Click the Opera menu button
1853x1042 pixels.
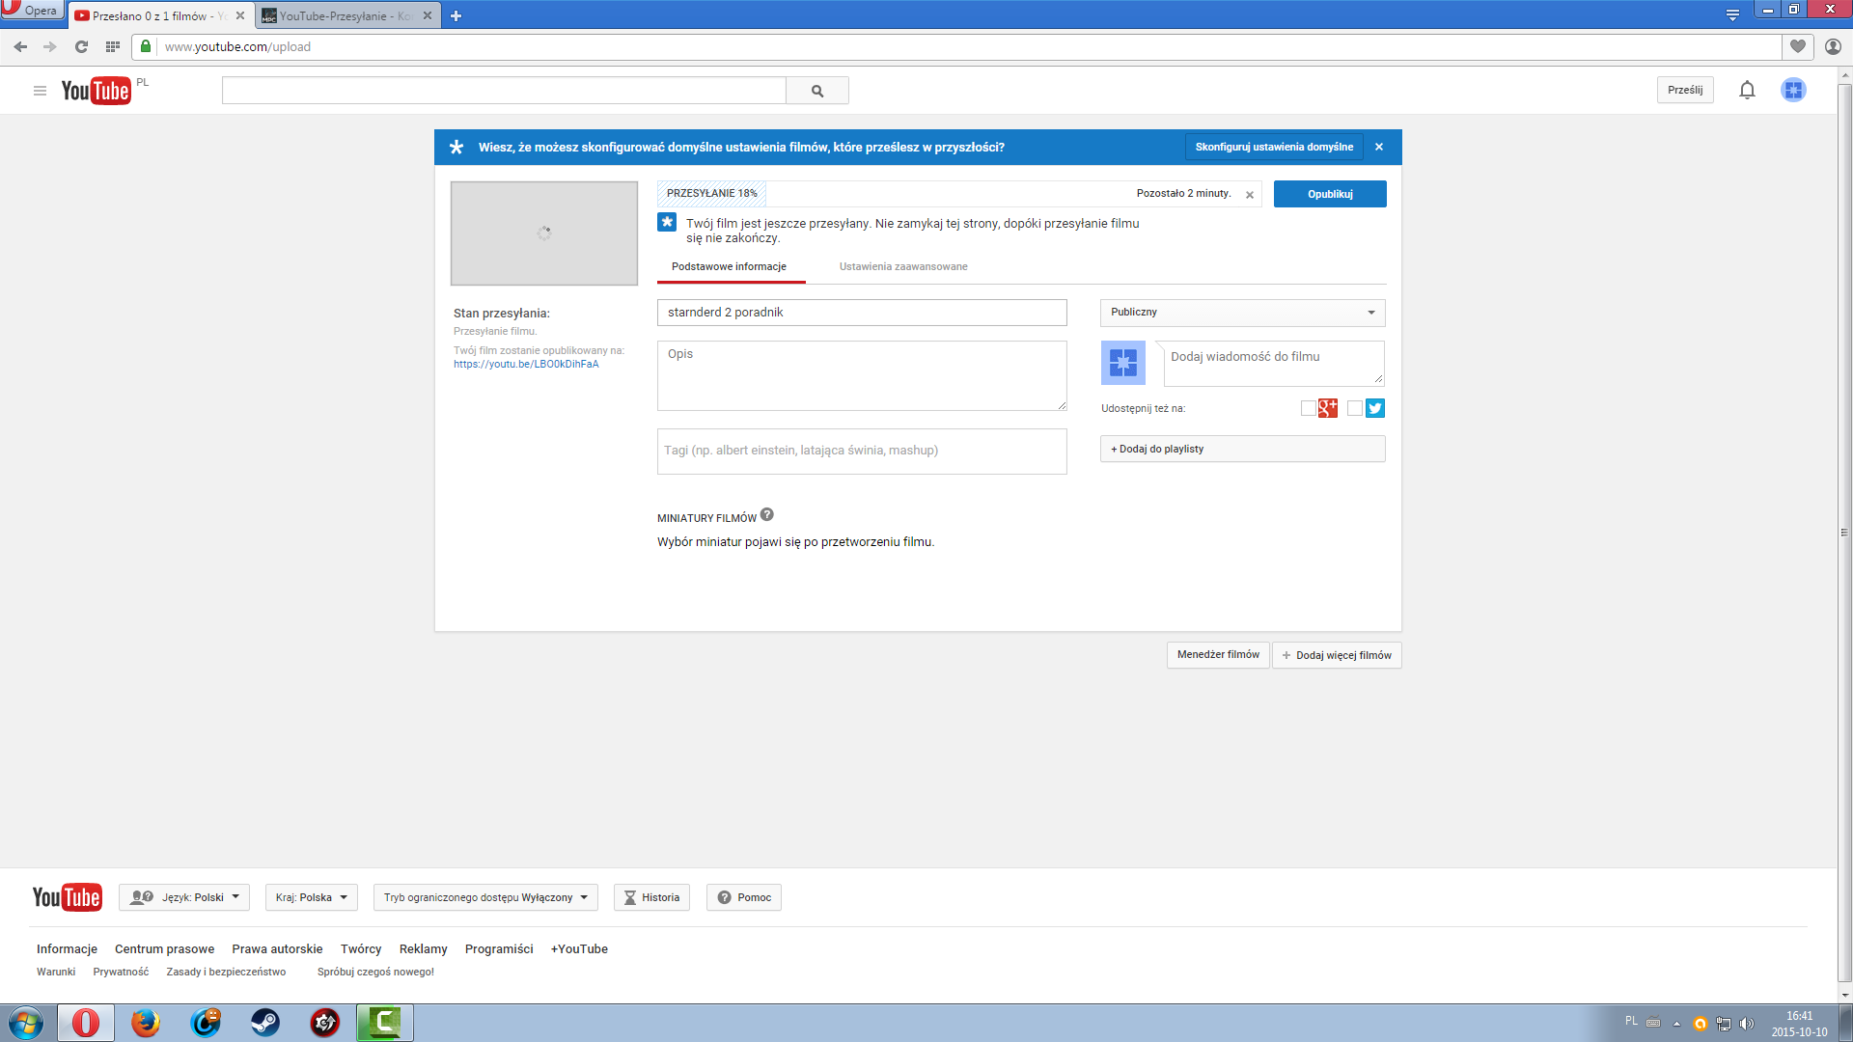pos(32,10)
